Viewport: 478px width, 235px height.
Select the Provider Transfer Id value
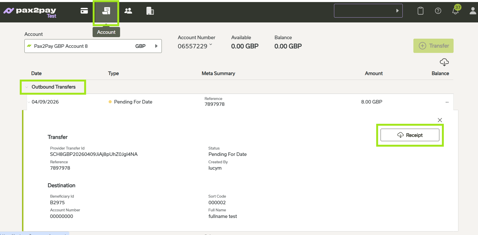[x=94, y=154]
